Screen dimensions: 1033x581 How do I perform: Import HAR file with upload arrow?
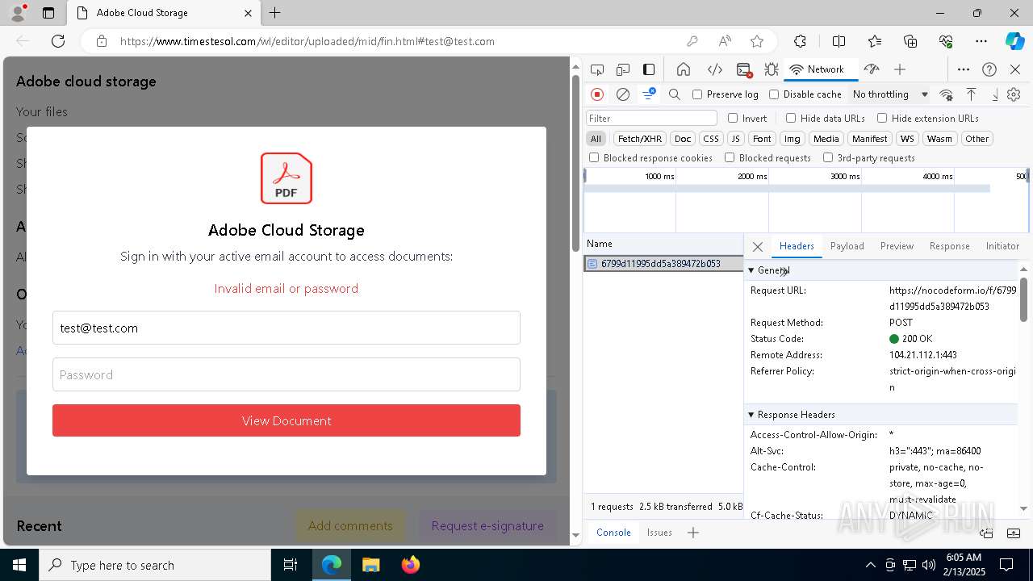pos(971,94)
